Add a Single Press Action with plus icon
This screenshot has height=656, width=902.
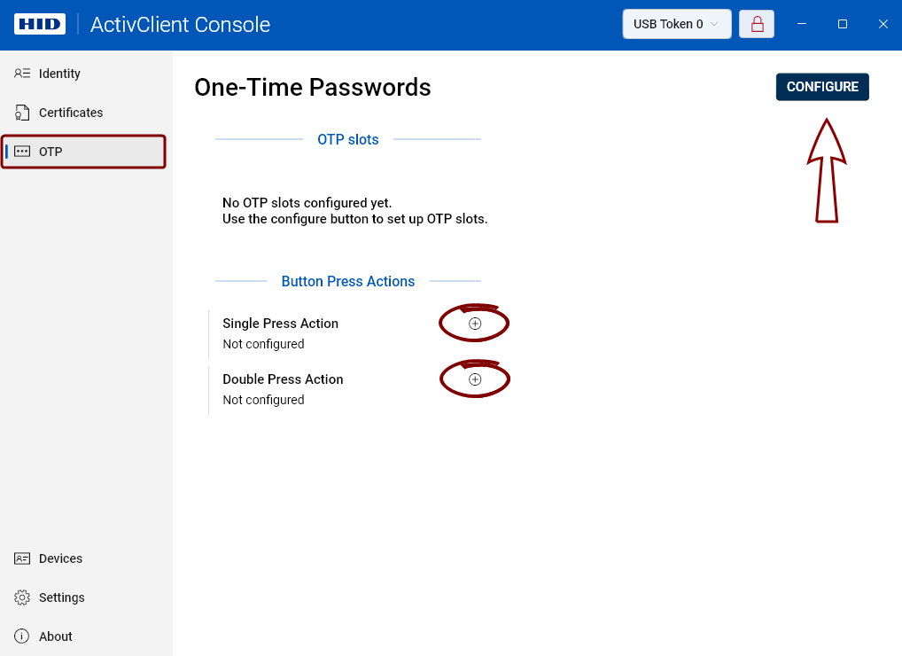tap(475, 324)
